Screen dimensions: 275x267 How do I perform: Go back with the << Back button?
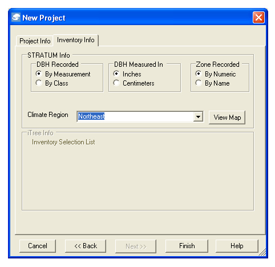coord(86,246)
